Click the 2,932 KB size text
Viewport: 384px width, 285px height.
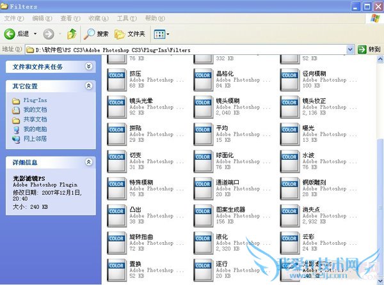click(314, 222)
